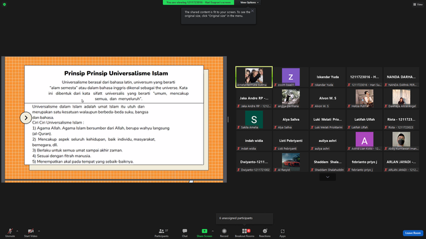Screen dimensions: 426x239
Task: Select Astrid Lian tile with purple A
Action: 364,141
